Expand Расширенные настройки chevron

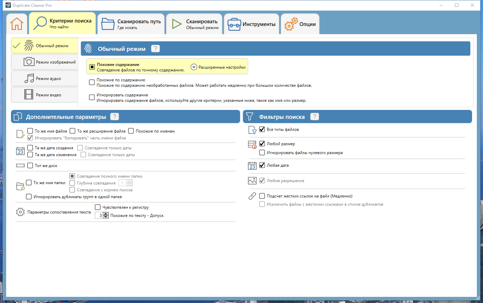click(194, 67)
